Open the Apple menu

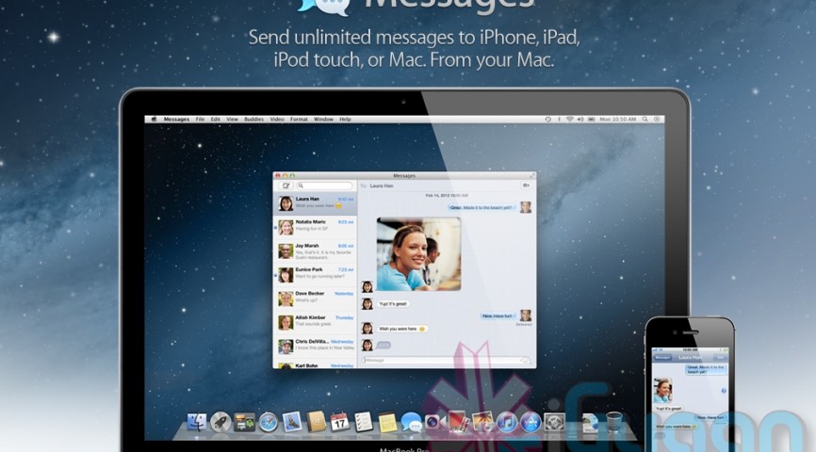[154, 120]
